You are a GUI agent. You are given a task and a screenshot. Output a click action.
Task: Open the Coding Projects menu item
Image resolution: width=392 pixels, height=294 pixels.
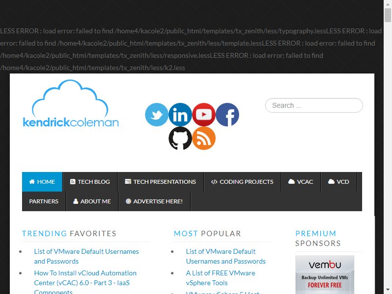[242, 182]
